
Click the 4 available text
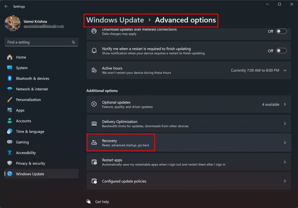point(271,104)
